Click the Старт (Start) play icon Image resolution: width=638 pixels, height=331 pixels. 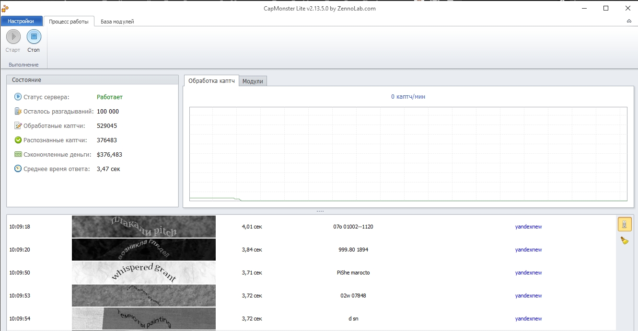pos(13,36)
